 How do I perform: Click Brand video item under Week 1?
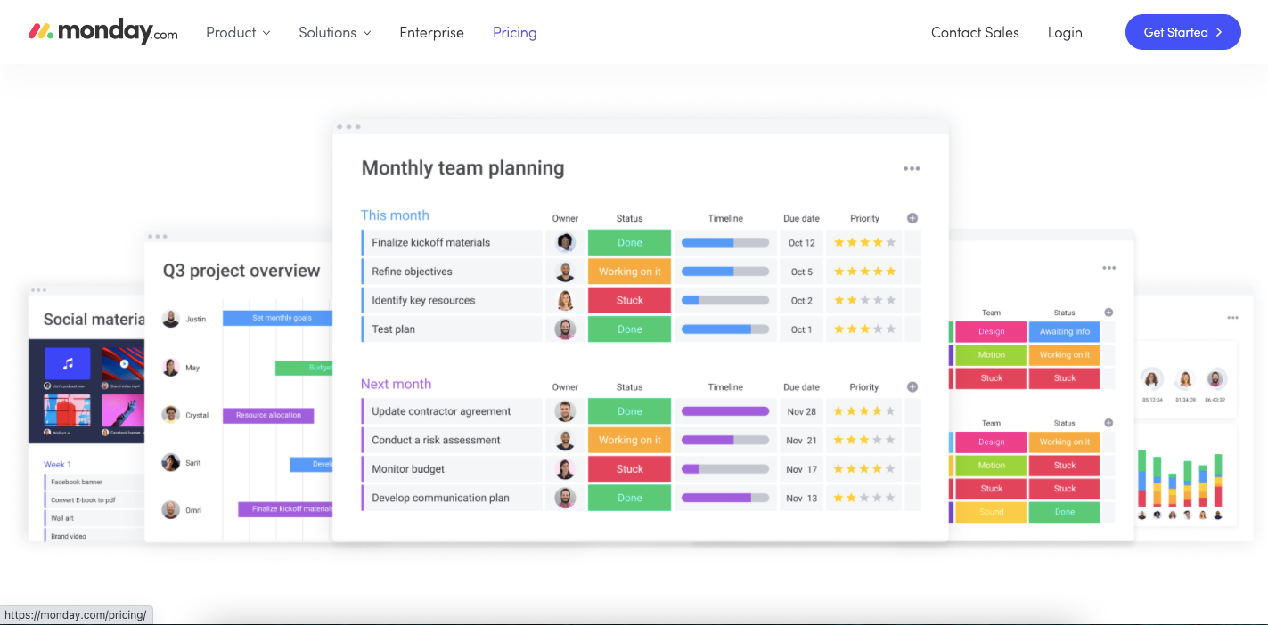pyautogui.click(x=93, y=536)
